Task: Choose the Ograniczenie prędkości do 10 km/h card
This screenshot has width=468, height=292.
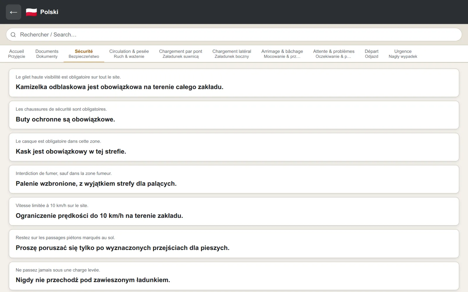Action: (234, 211)
